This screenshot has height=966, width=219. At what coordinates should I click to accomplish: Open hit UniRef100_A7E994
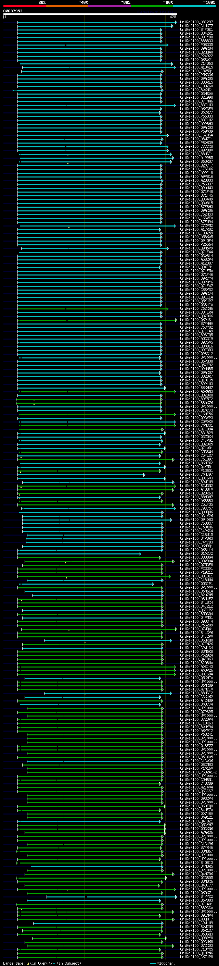196,429
